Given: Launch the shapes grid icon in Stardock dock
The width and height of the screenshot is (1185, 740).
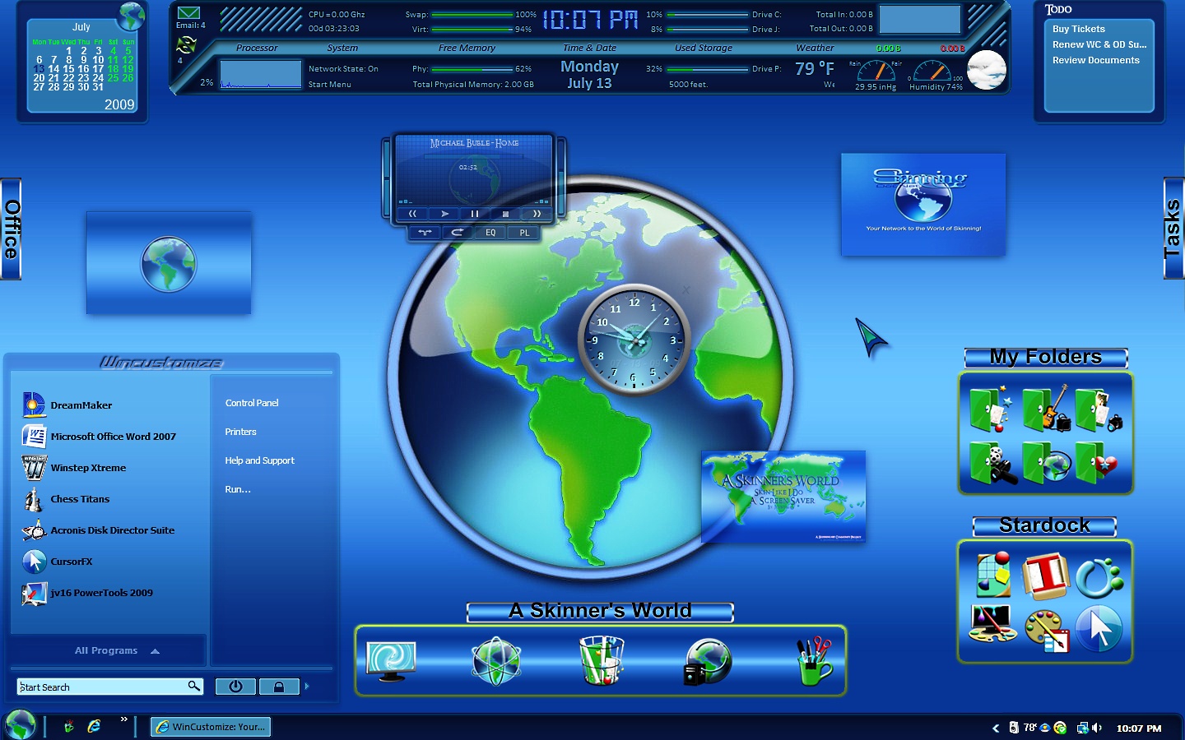Looking at the screenshot, I should [993, 575].
